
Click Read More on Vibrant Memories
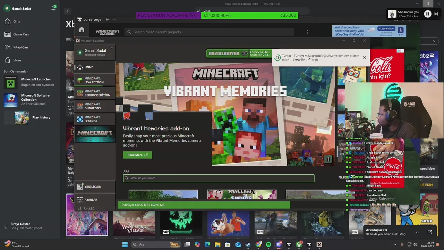pos(137,155)
